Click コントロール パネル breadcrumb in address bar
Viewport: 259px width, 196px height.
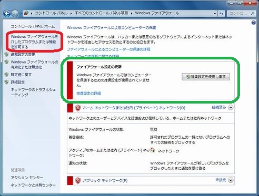51,13
